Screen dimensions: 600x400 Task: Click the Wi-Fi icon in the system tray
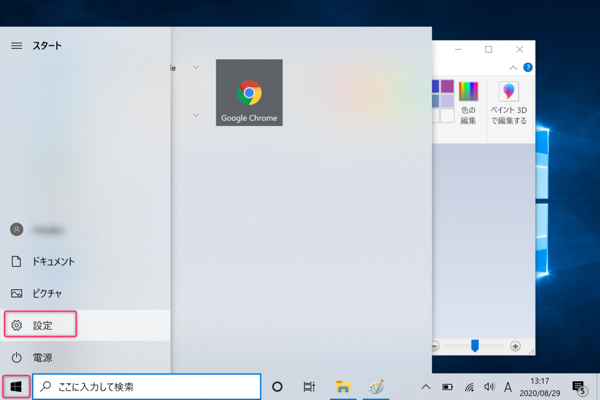pos(469,387)
